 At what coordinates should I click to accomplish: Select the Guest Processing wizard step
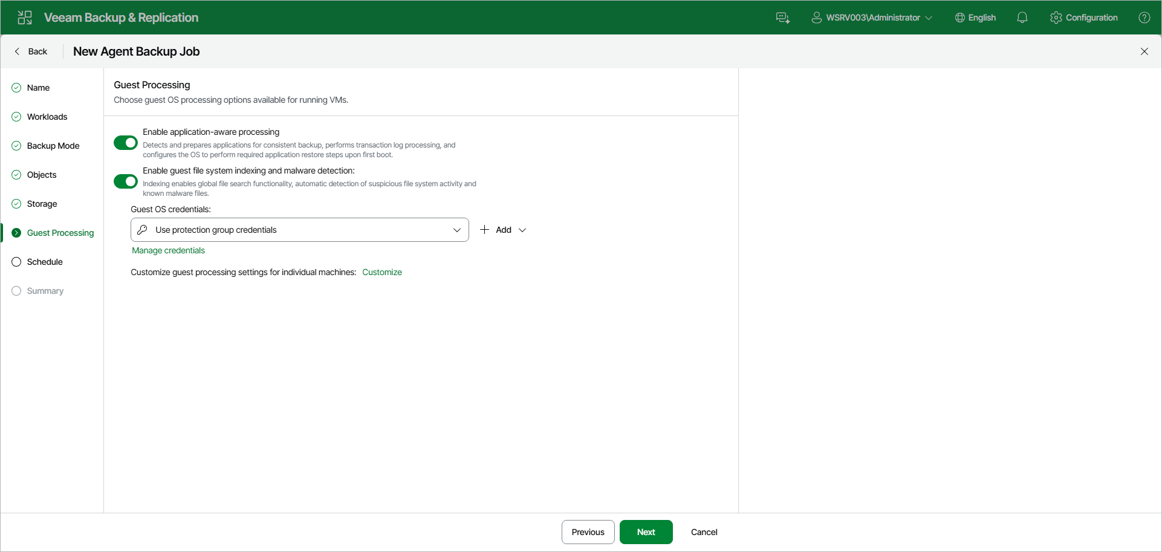click(x=60, y=233)
